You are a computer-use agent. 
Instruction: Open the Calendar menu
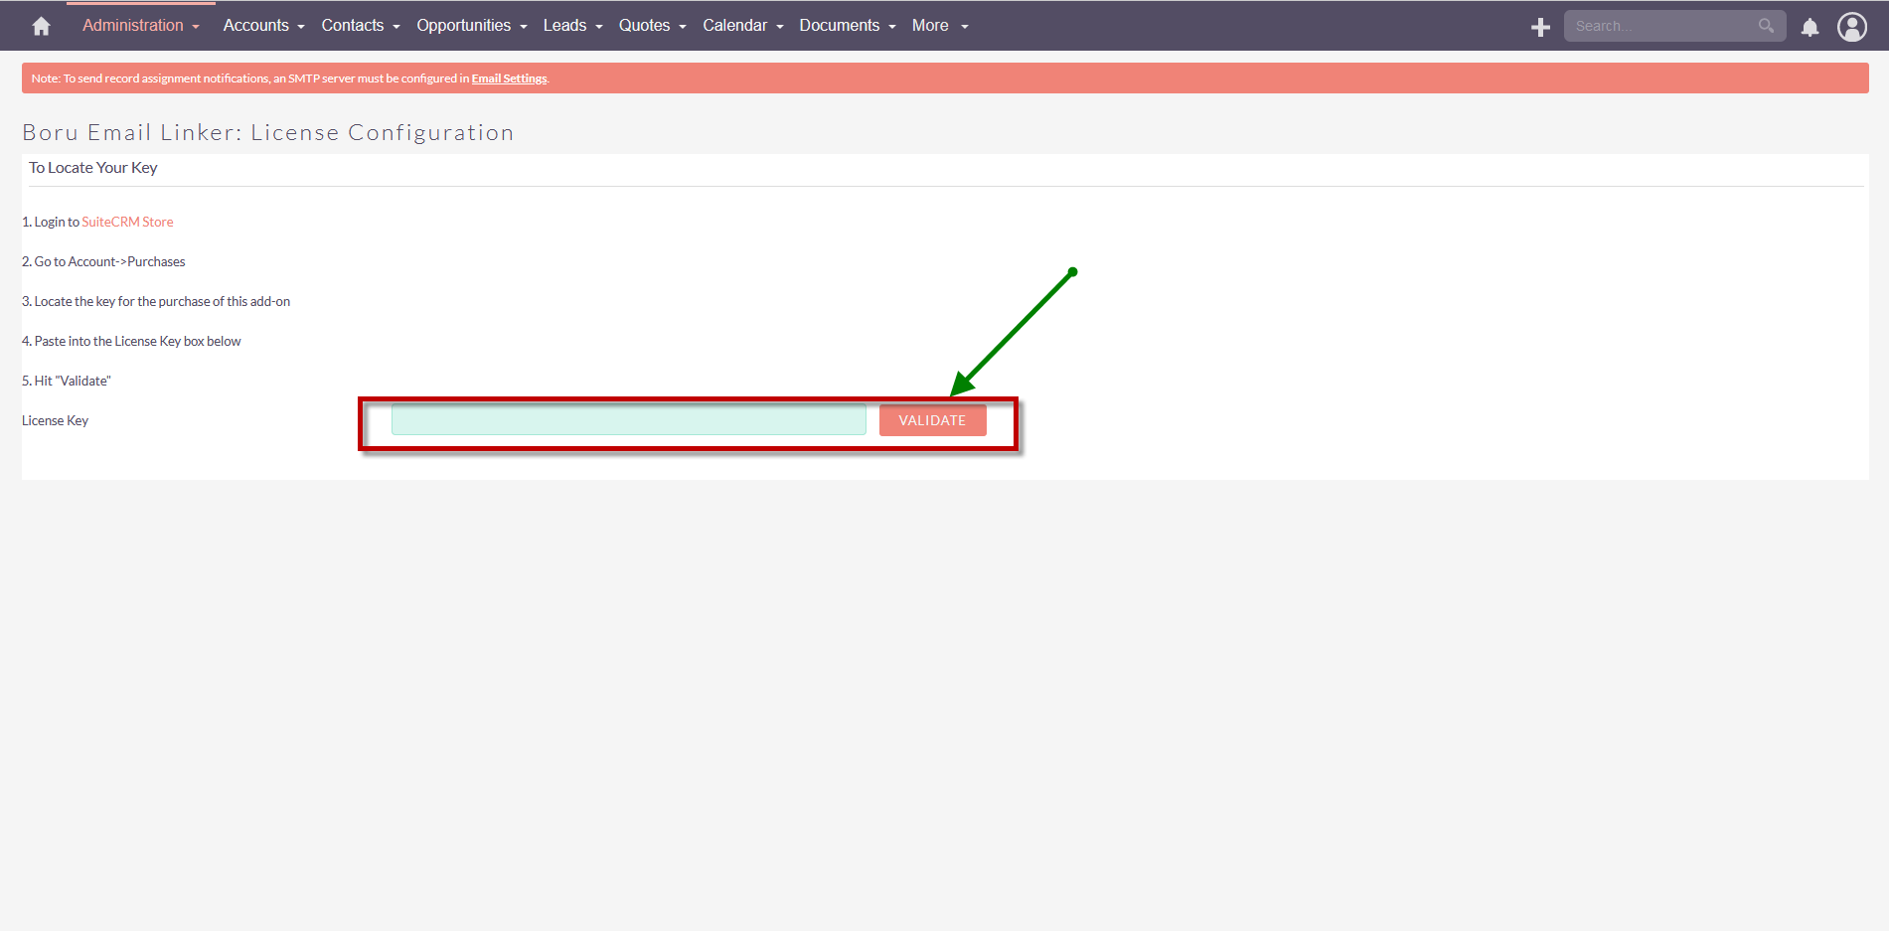734,26
